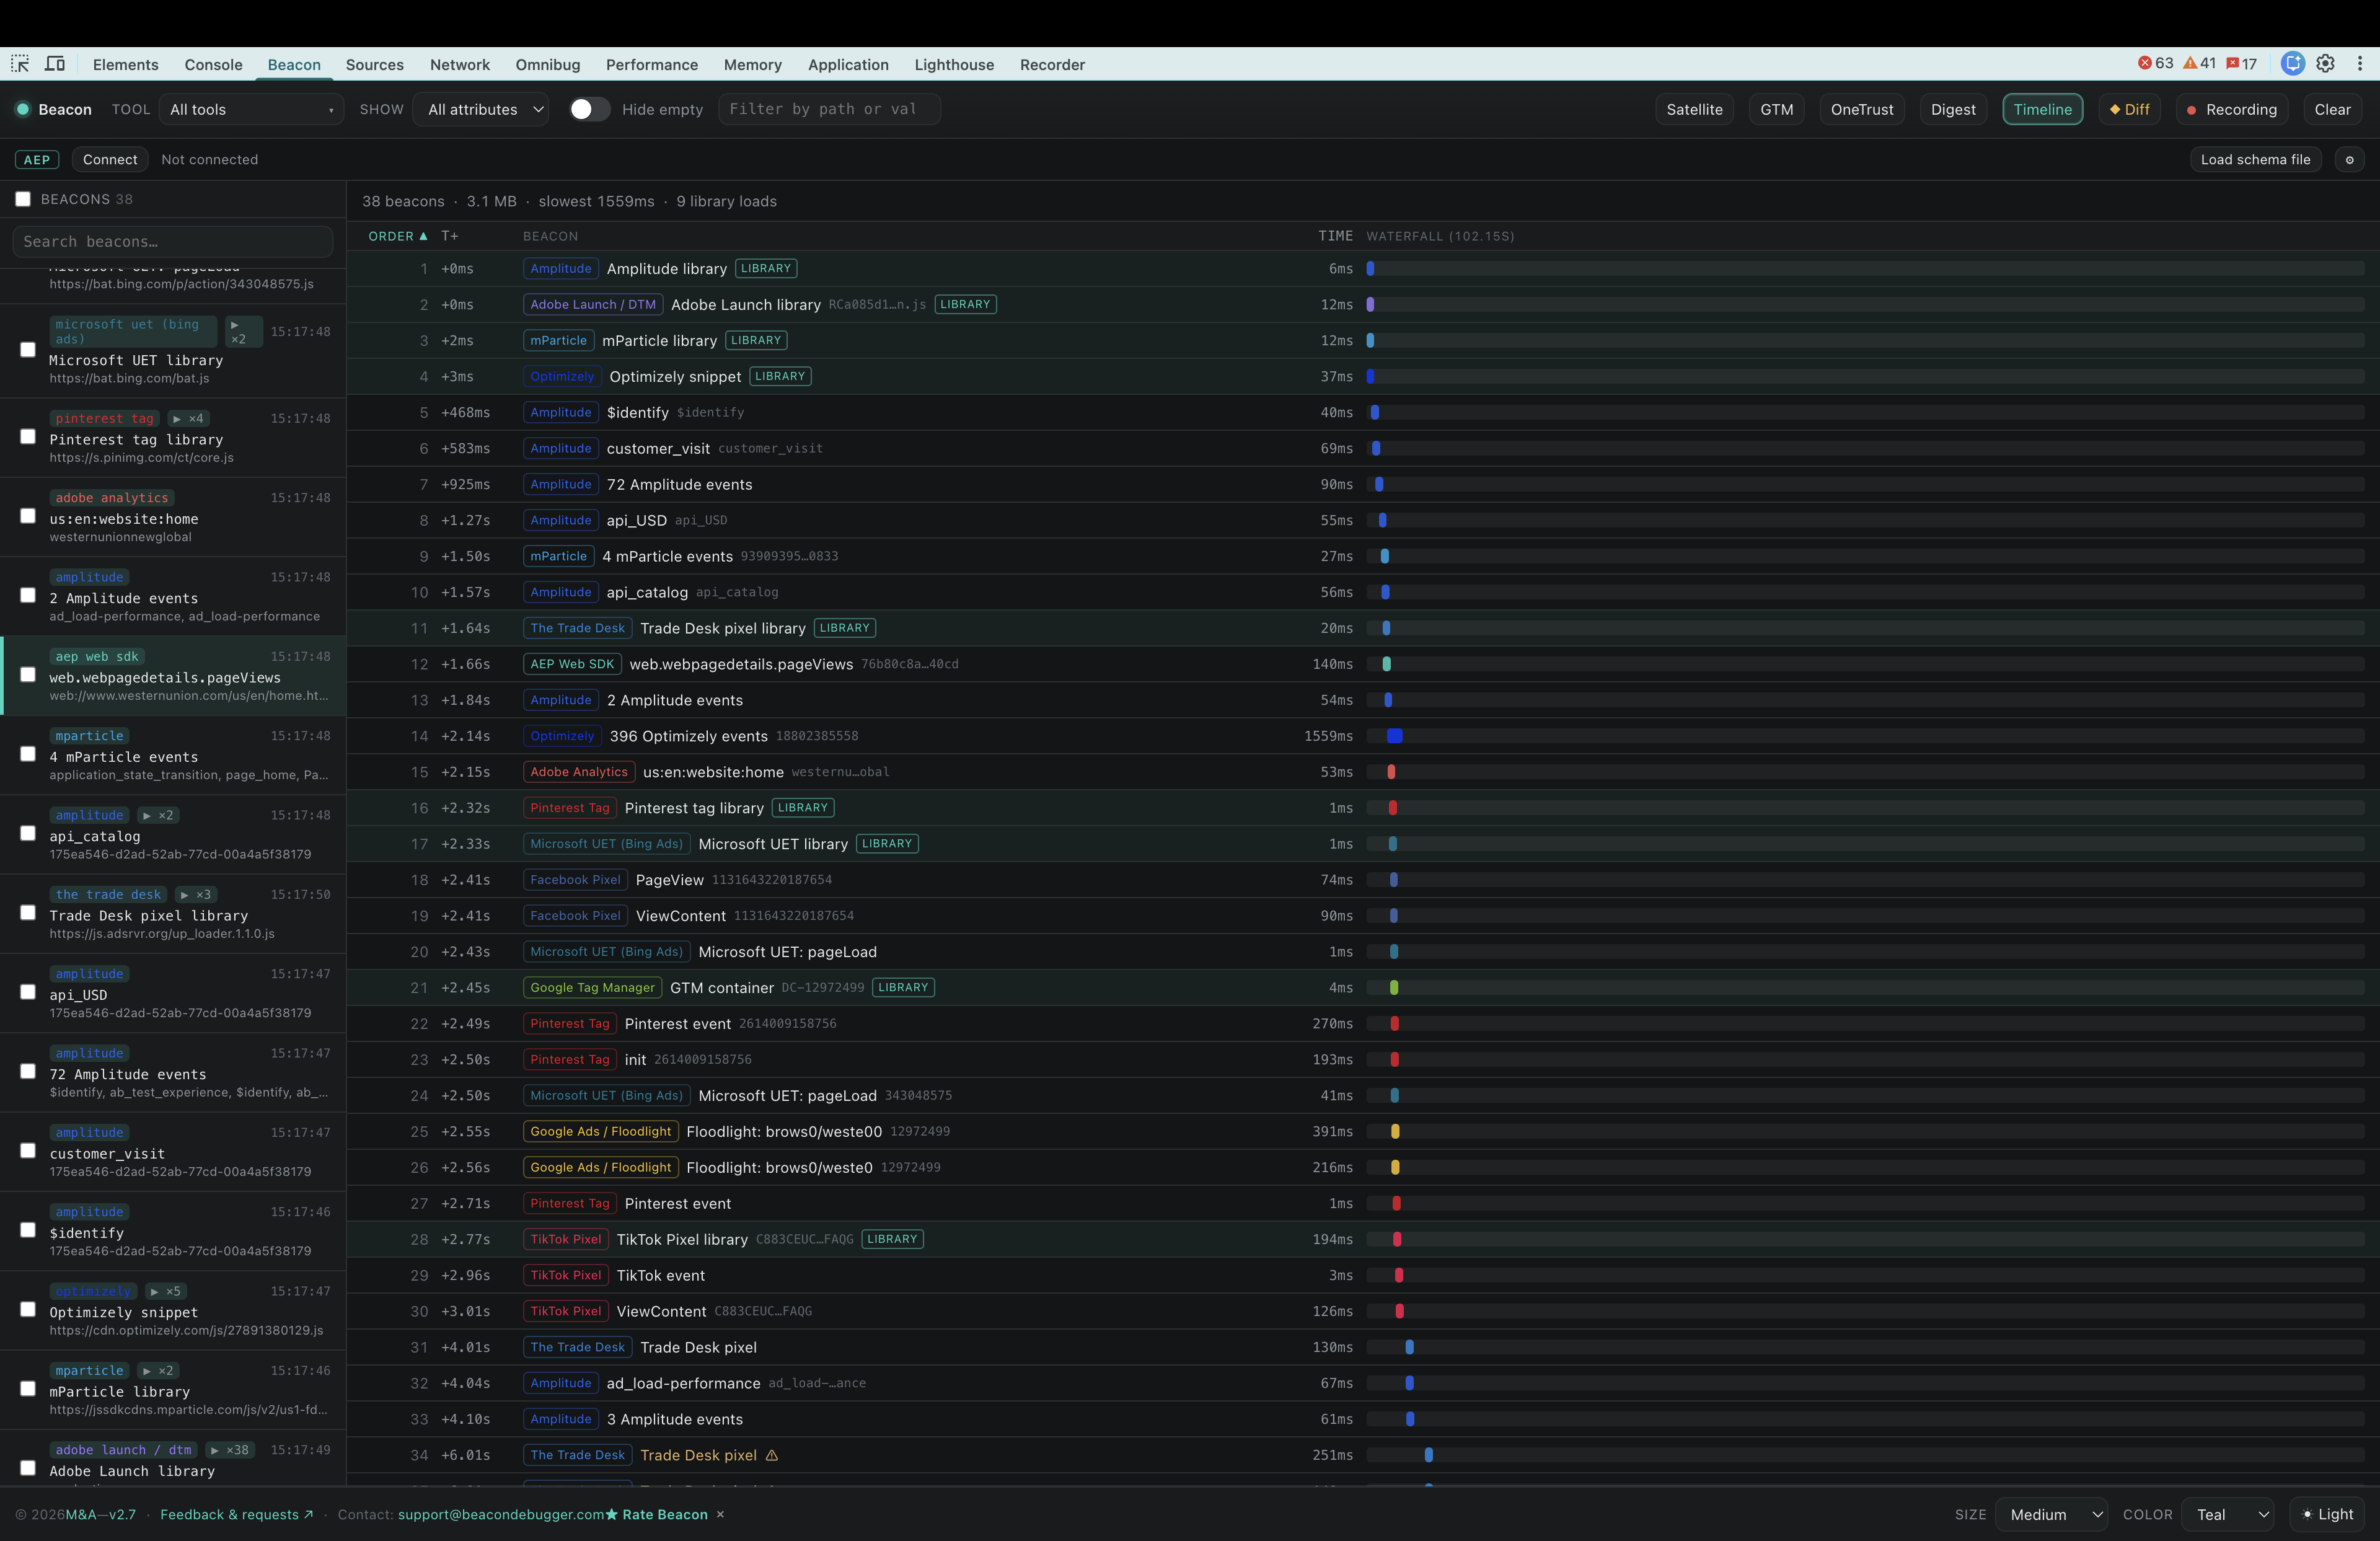Click Load schema file
The height and width of the screenshot is (1541, 2380).
click(2255, 160)
